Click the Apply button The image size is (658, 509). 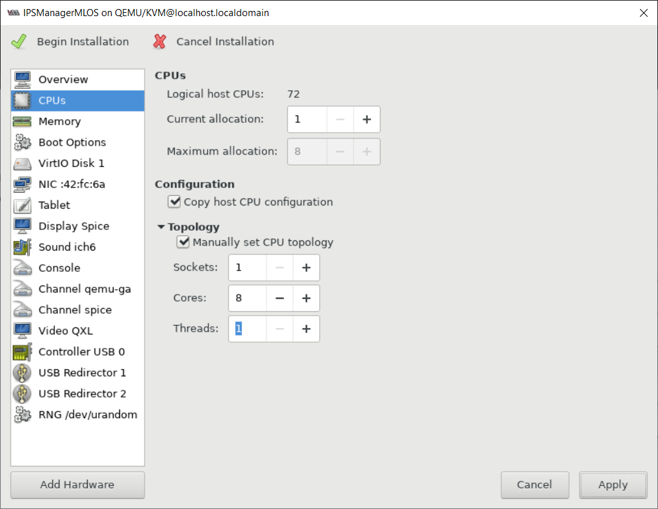613,485
